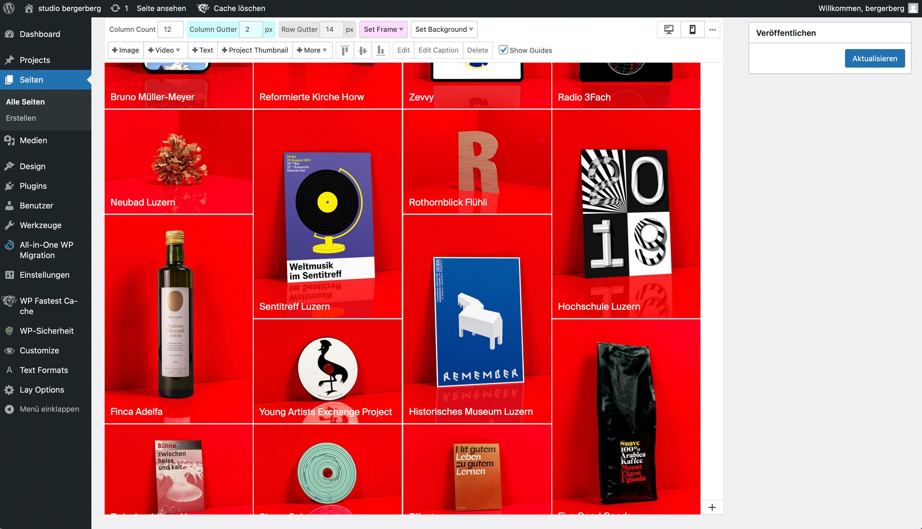Click the desktop preview icon
Image resolution: width=922 pixels, height=529 pixels.
pos(669,29)
